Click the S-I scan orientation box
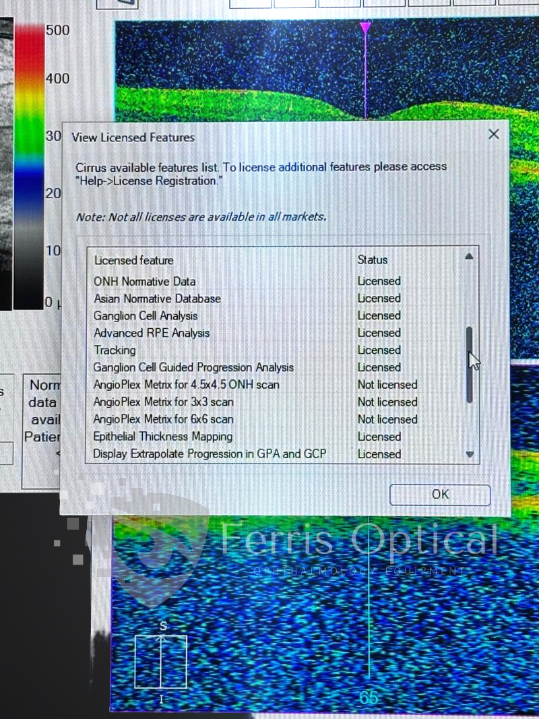 click(x=161, y=662)
